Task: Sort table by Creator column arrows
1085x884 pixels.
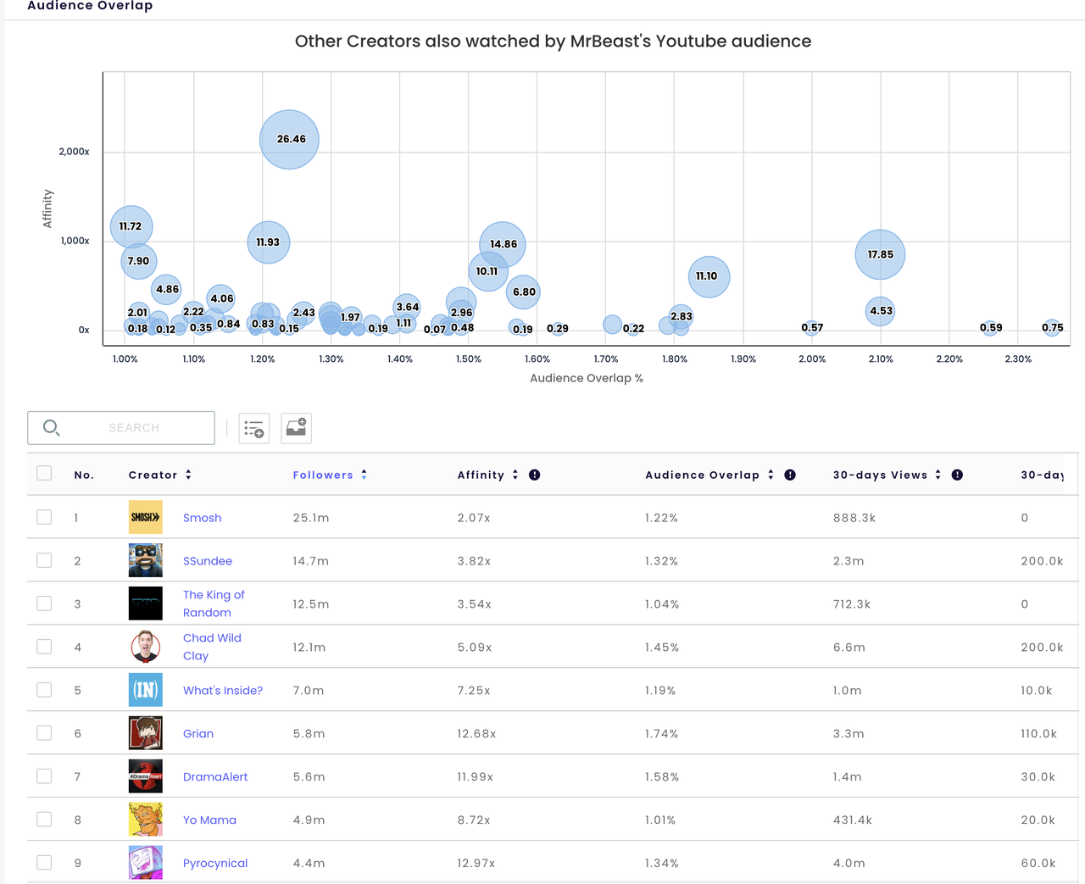Action: 188,475
